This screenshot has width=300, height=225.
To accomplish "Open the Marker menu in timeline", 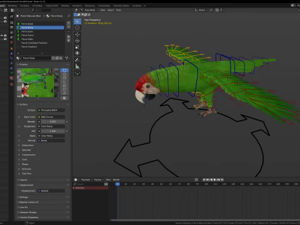I will tap(116, 179).
